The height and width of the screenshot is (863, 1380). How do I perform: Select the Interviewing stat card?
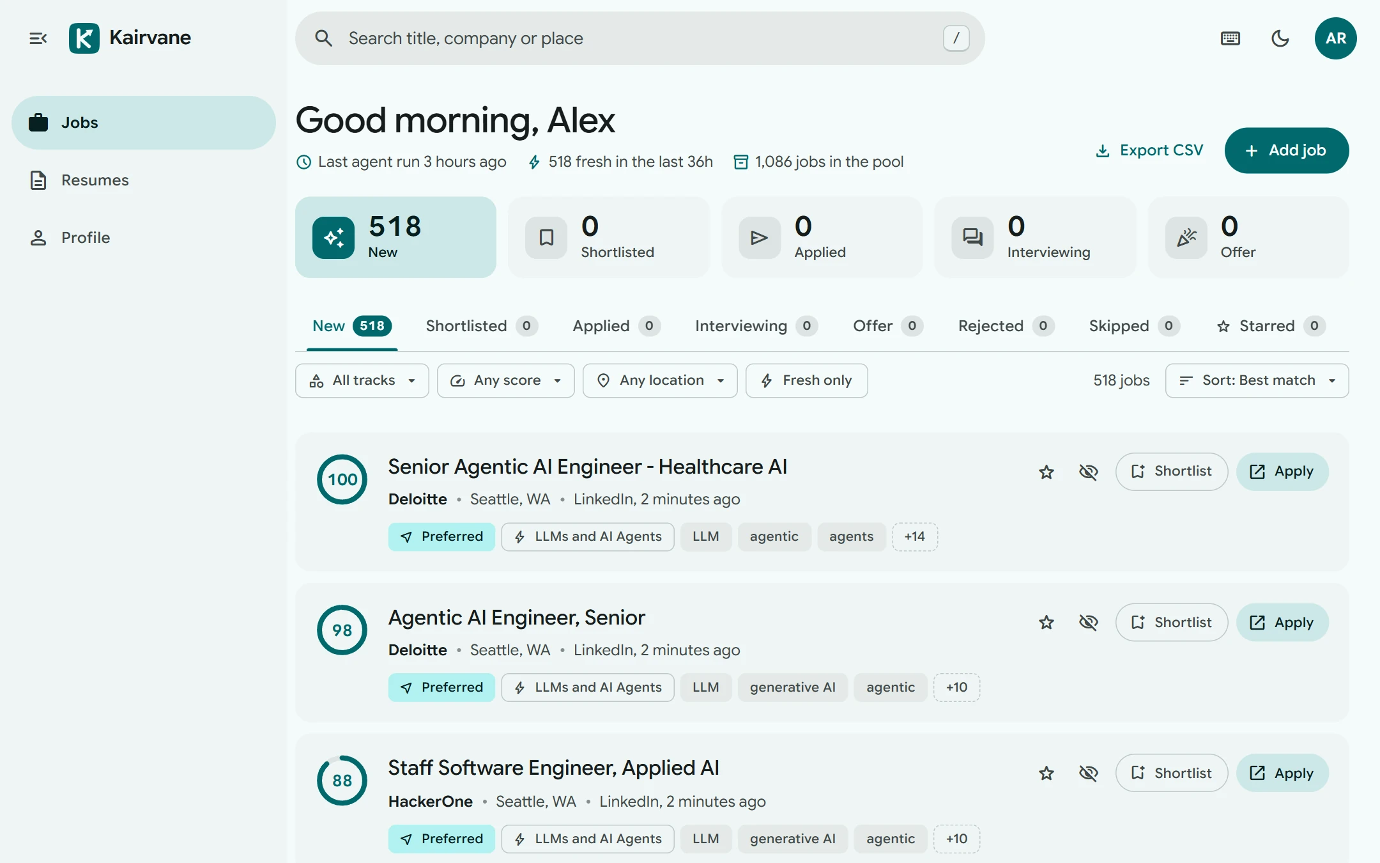click(x=1036, y=237)
